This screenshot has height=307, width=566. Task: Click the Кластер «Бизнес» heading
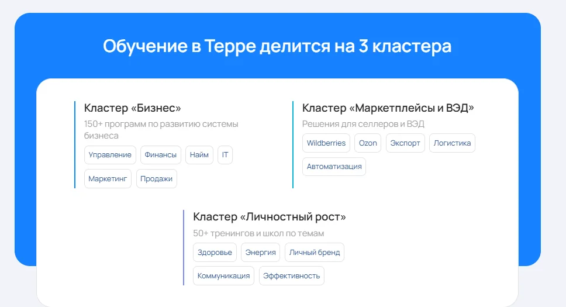pos(133,108)
